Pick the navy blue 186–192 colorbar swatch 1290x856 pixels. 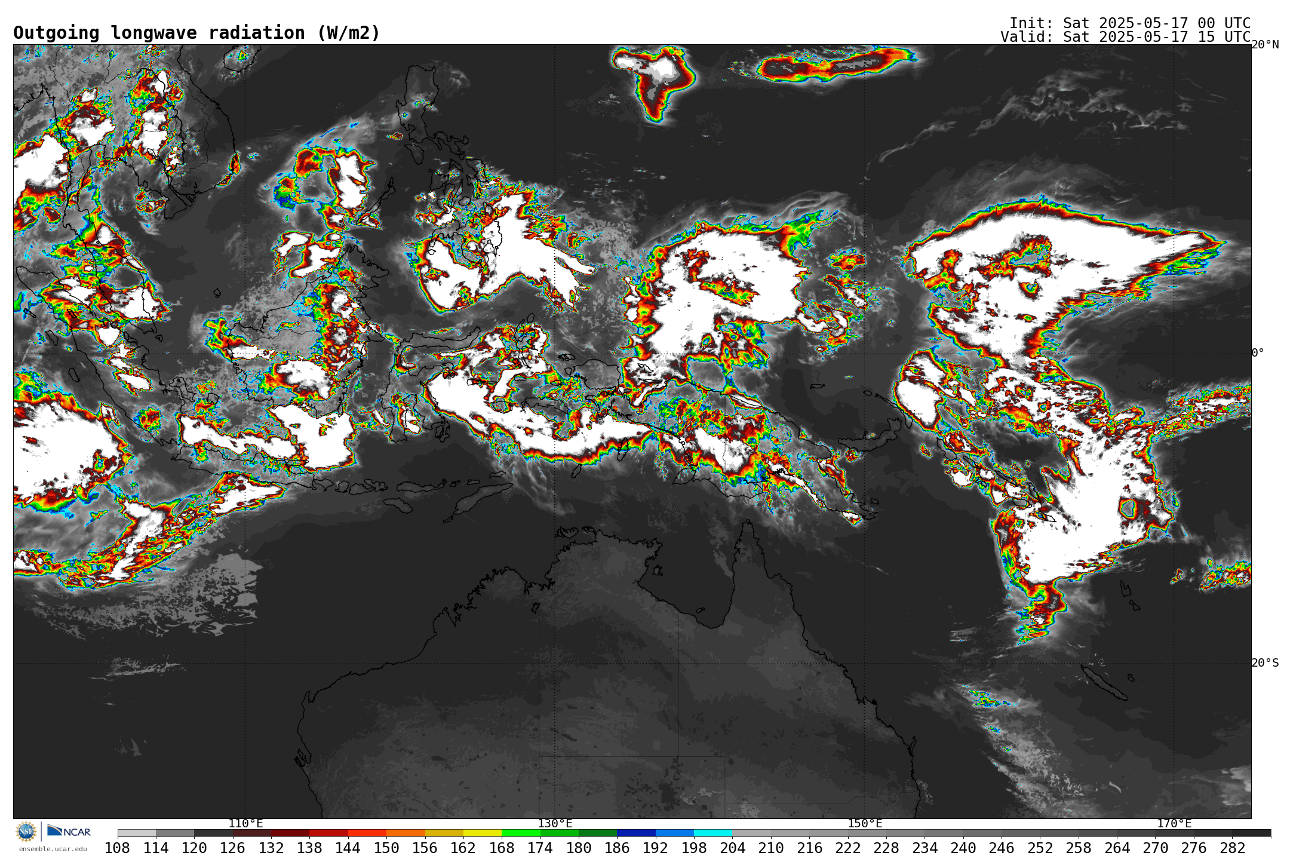click(x=636, y=833)
